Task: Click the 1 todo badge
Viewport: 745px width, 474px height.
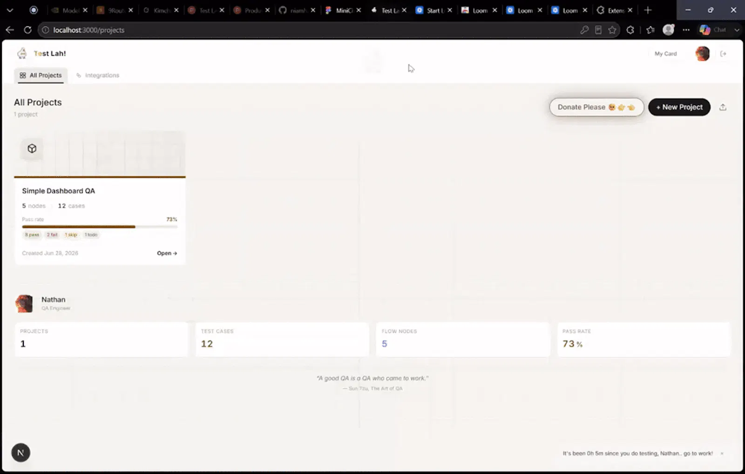Action: coord(91,234)
